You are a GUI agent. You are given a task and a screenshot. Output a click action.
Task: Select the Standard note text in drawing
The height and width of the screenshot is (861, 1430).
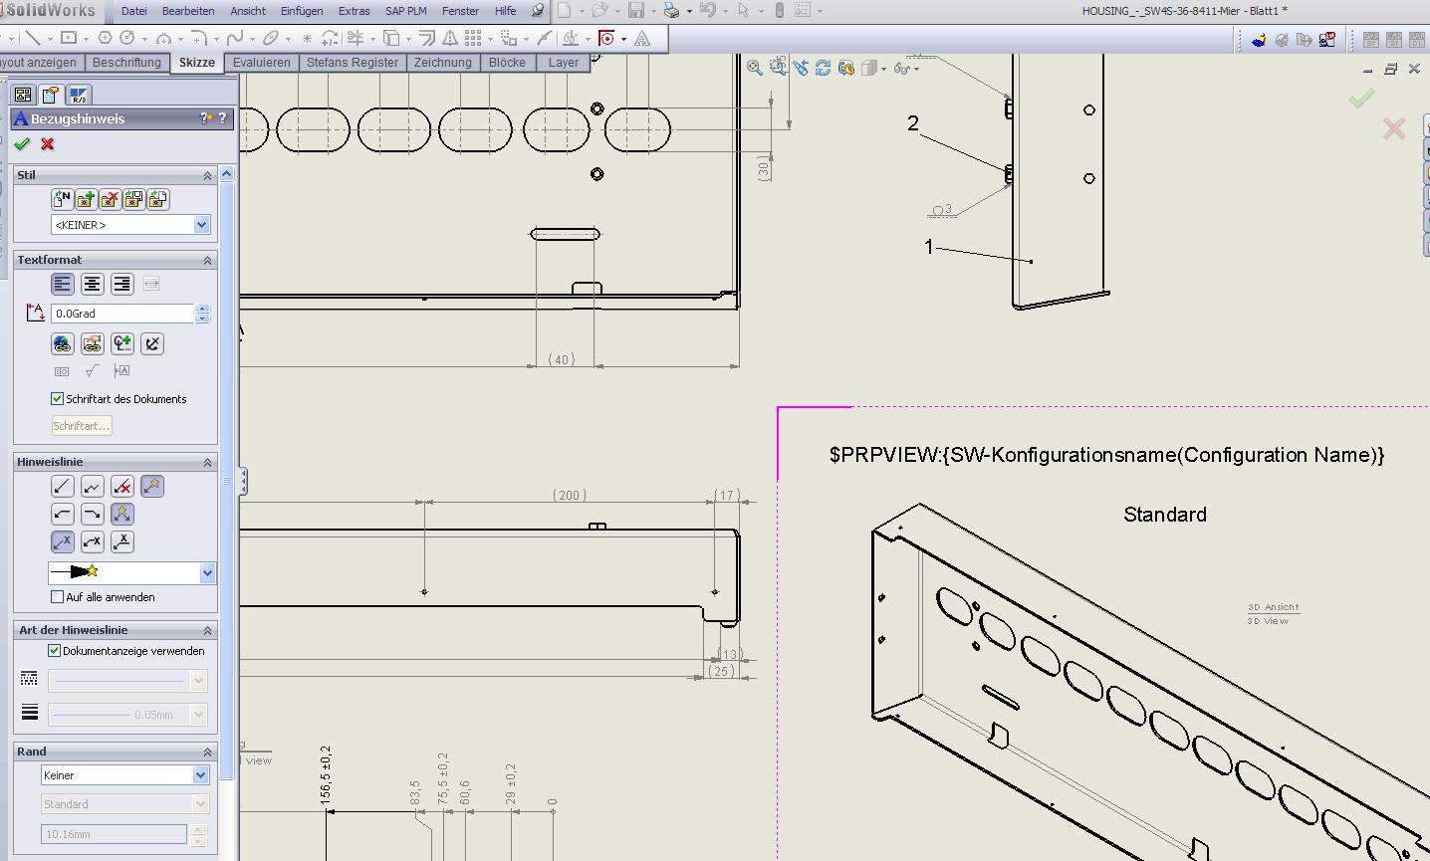pos(1165,515)
